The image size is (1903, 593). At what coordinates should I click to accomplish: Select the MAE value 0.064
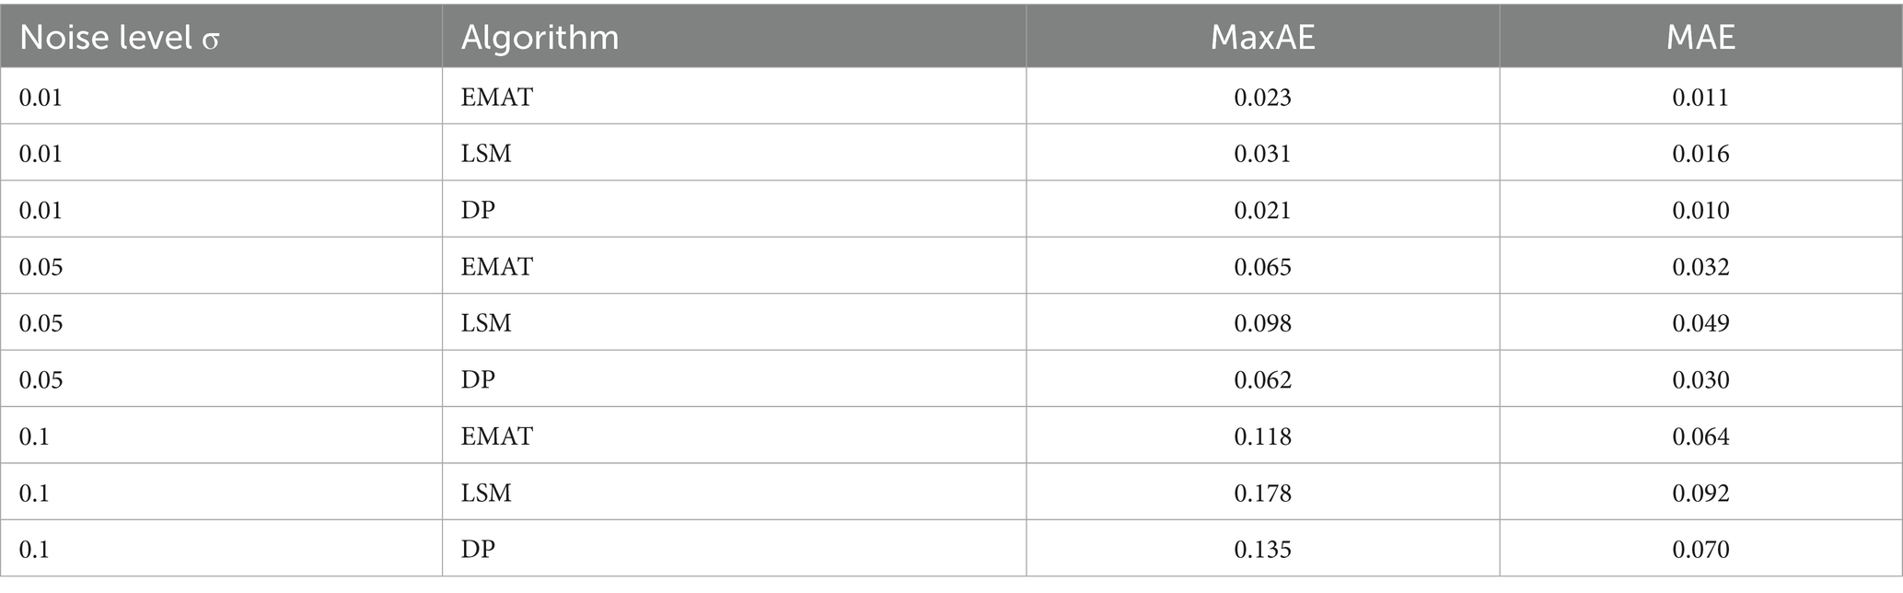coord(1700,436)
